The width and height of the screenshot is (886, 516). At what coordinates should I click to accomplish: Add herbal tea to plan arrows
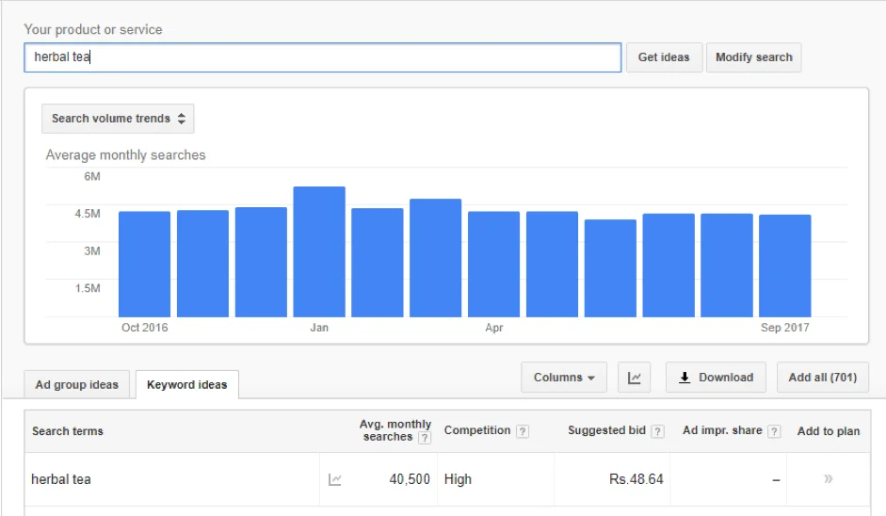pyautogui.click(x=828, y=479)
